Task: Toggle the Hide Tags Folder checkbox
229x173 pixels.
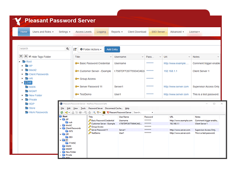Action: pos(30,56)
